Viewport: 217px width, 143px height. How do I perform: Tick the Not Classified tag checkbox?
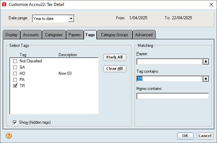click(x=15, y=61)
